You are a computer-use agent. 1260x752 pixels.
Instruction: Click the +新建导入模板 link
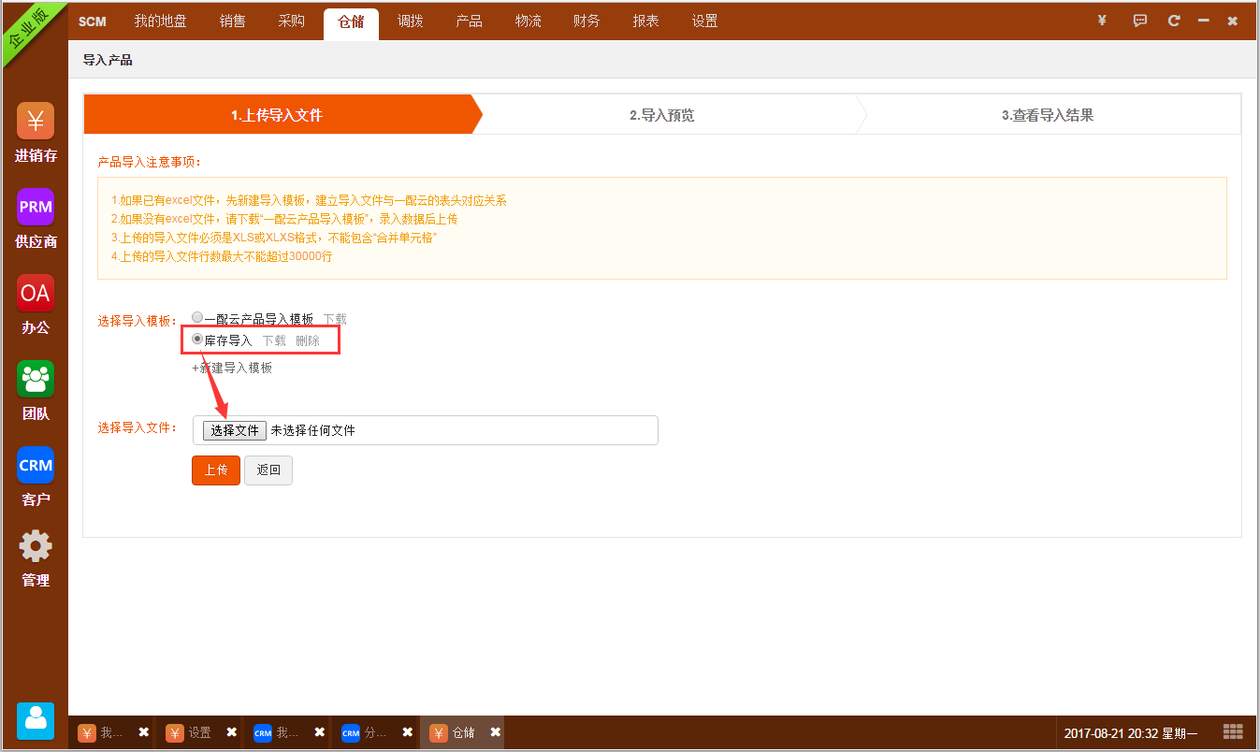click(x=232, y=368)
